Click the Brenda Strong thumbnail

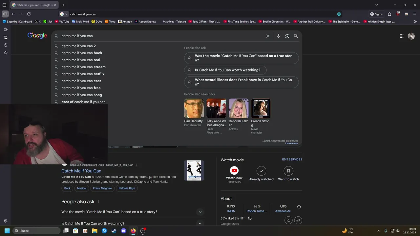pos(261,108)
